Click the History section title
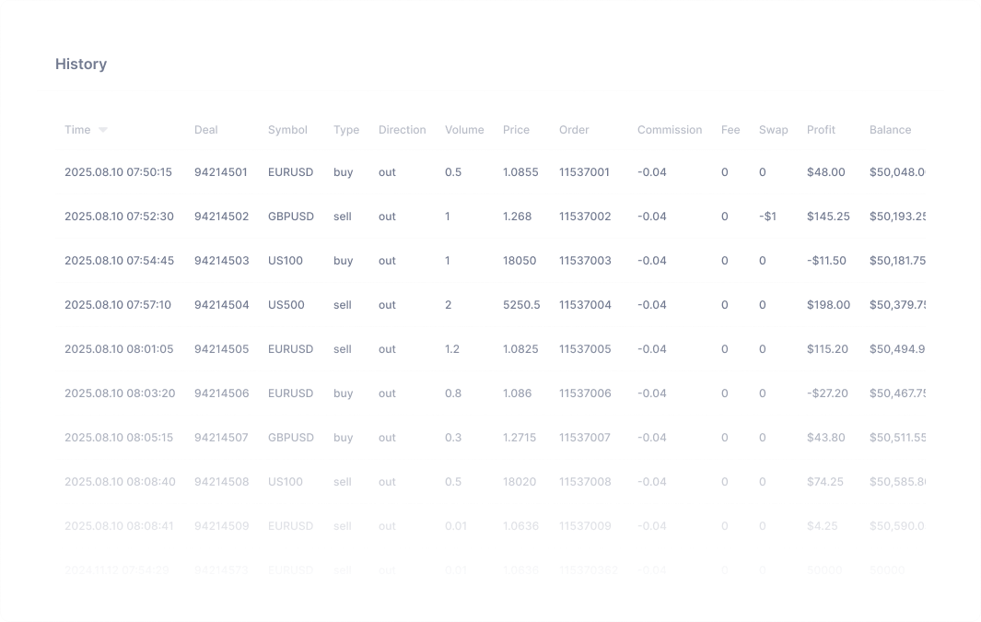This screenshot has height=622, width=981. point(81,65)
